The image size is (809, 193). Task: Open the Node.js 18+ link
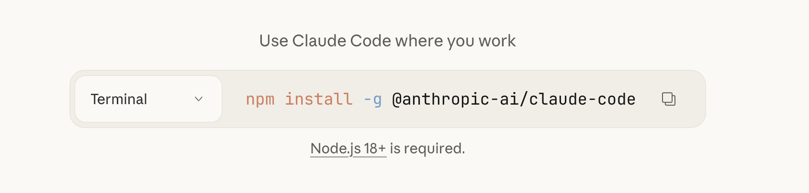pos(348,149)
